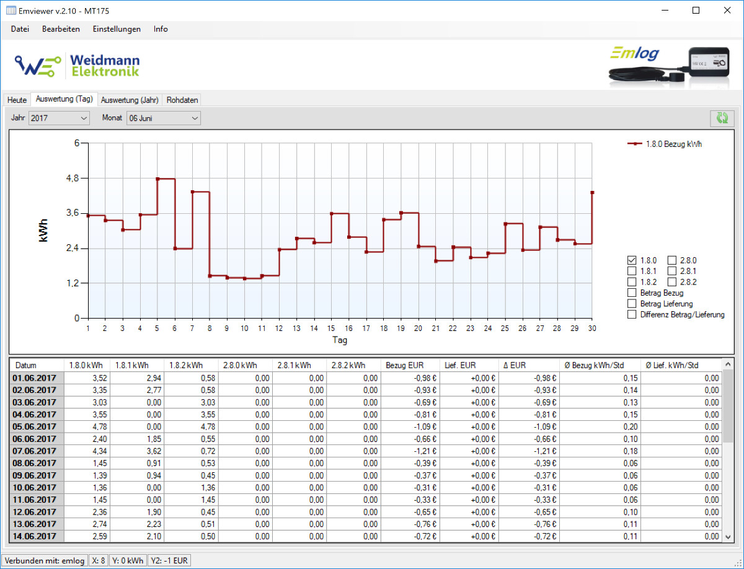Uncheck the 1.8.0 series checkbox

632,260
